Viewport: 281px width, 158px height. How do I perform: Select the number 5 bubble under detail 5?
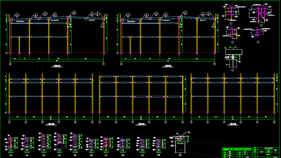[x=233, y=70]
